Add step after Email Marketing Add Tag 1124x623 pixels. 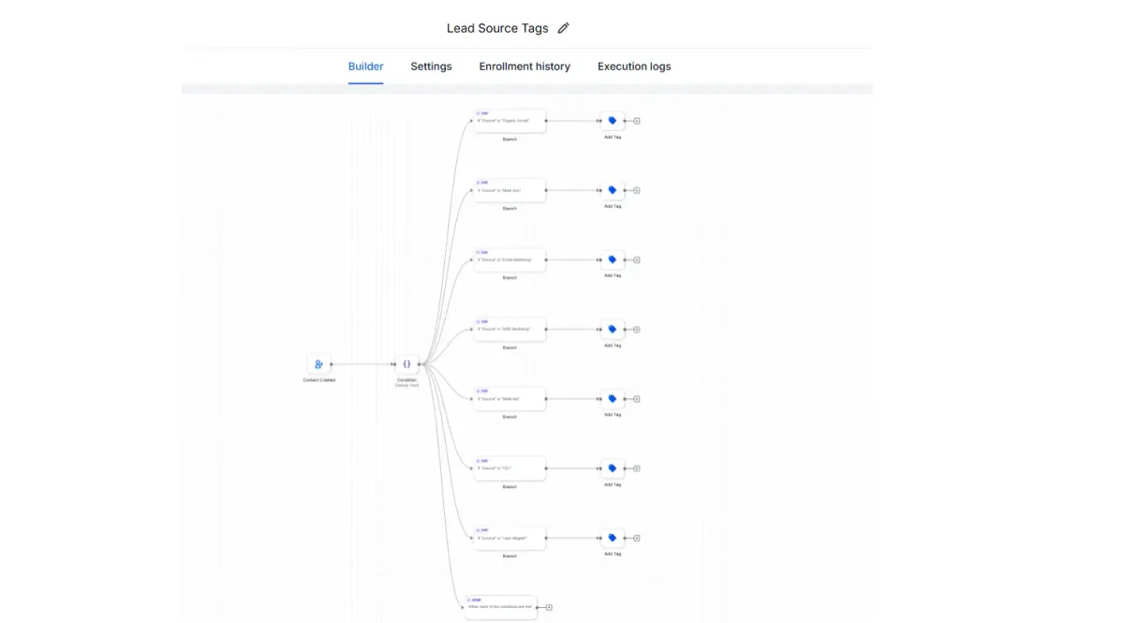[637, 260]
